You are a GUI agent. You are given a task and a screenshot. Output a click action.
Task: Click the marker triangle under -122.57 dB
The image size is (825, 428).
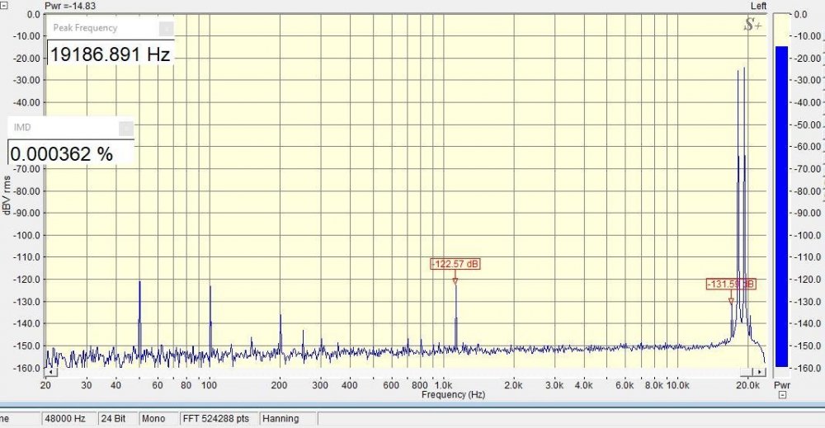tap(455, 281)
